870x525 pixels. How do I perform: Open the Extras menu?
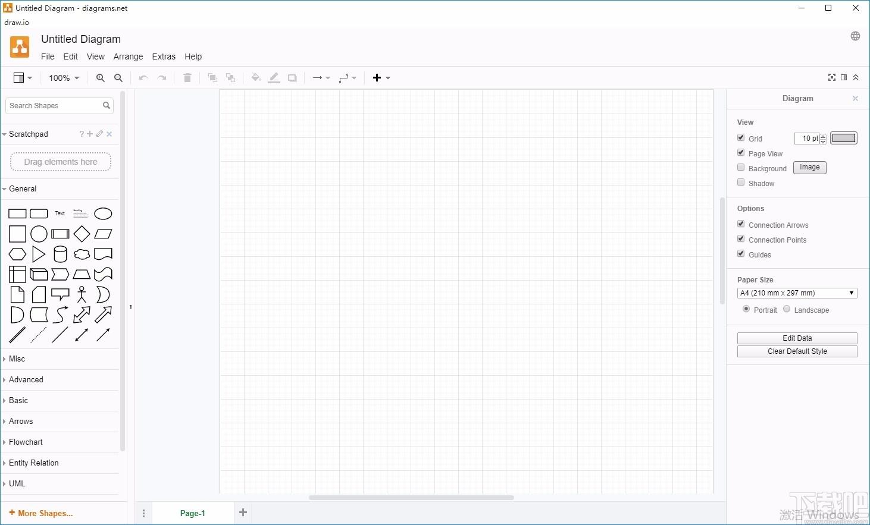coord(164,56)
